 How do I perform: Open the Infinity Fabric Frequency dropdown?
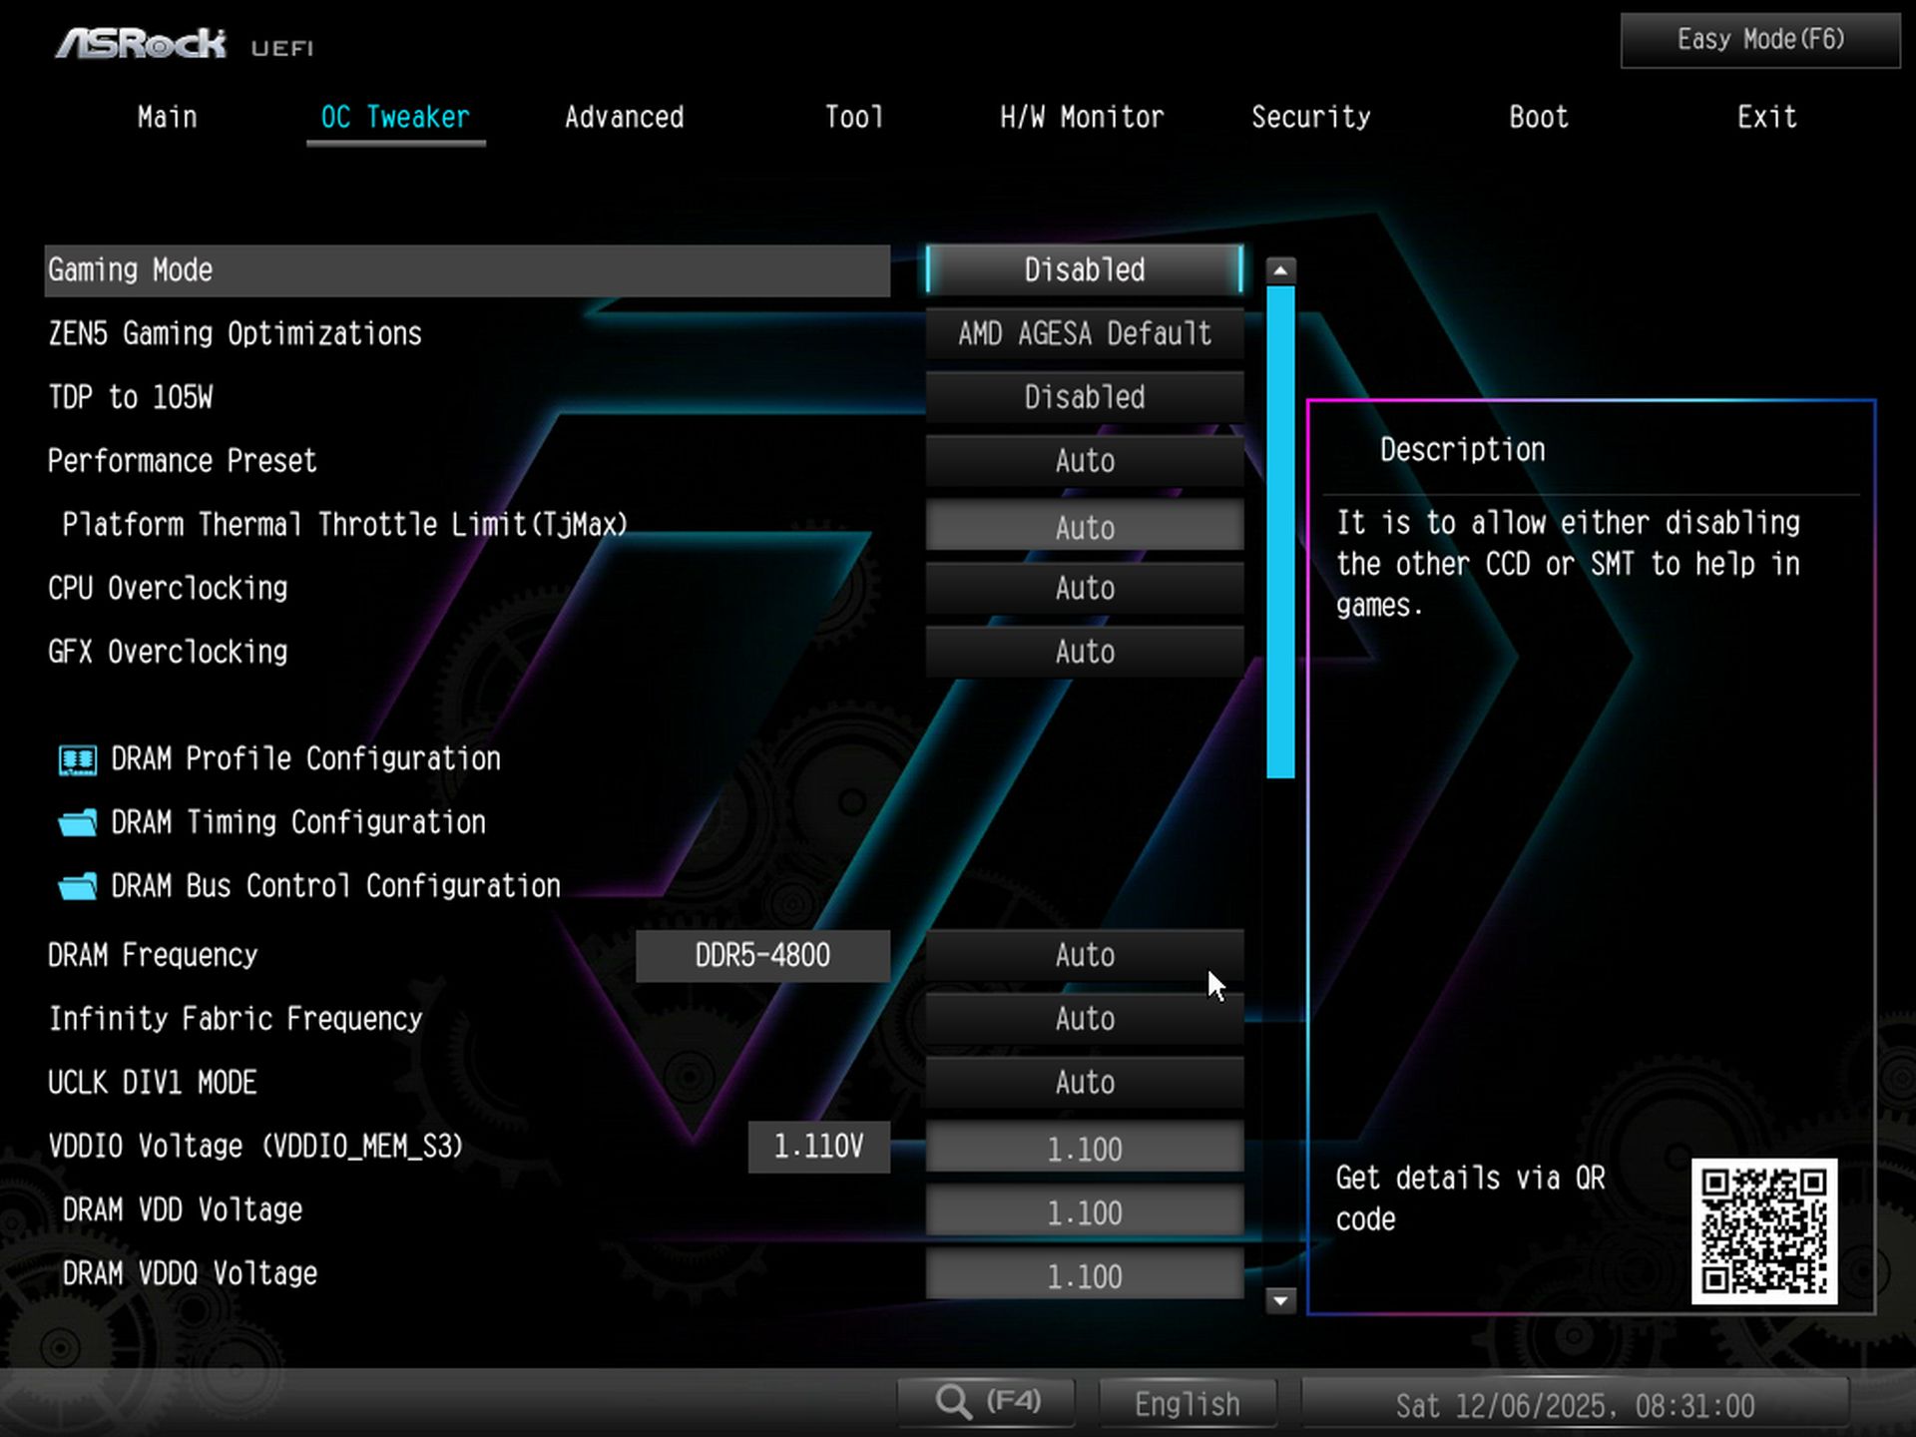(1085, 1019)
